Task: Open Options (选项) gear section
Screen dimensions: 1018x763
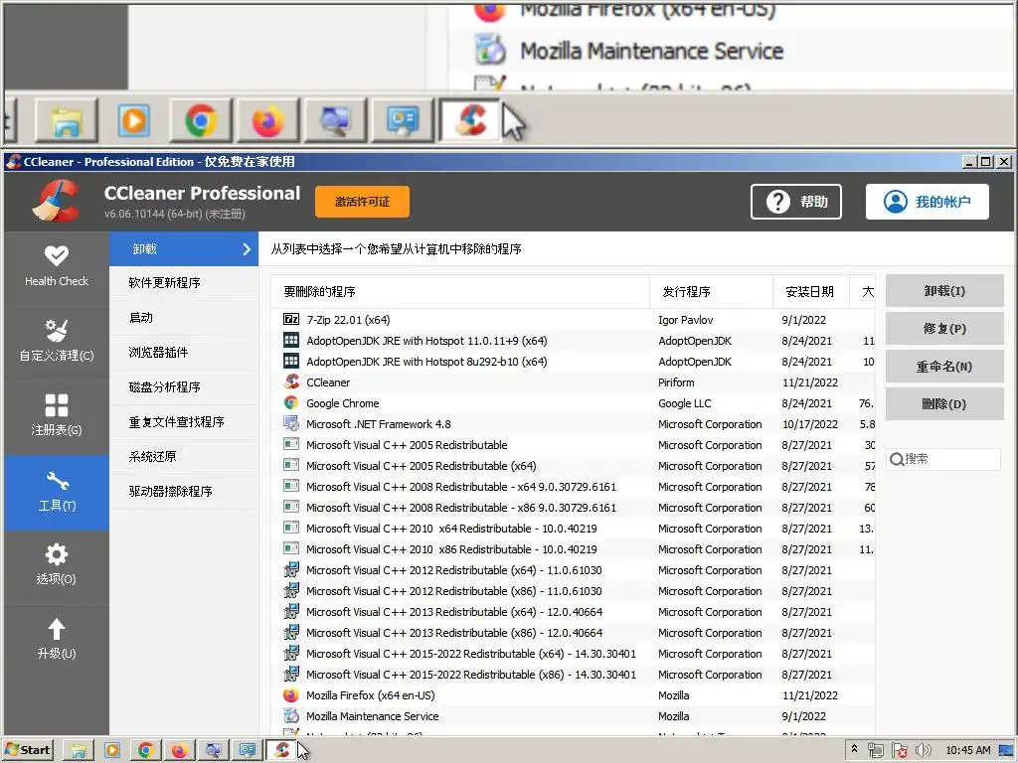Action: coord(57,565)
